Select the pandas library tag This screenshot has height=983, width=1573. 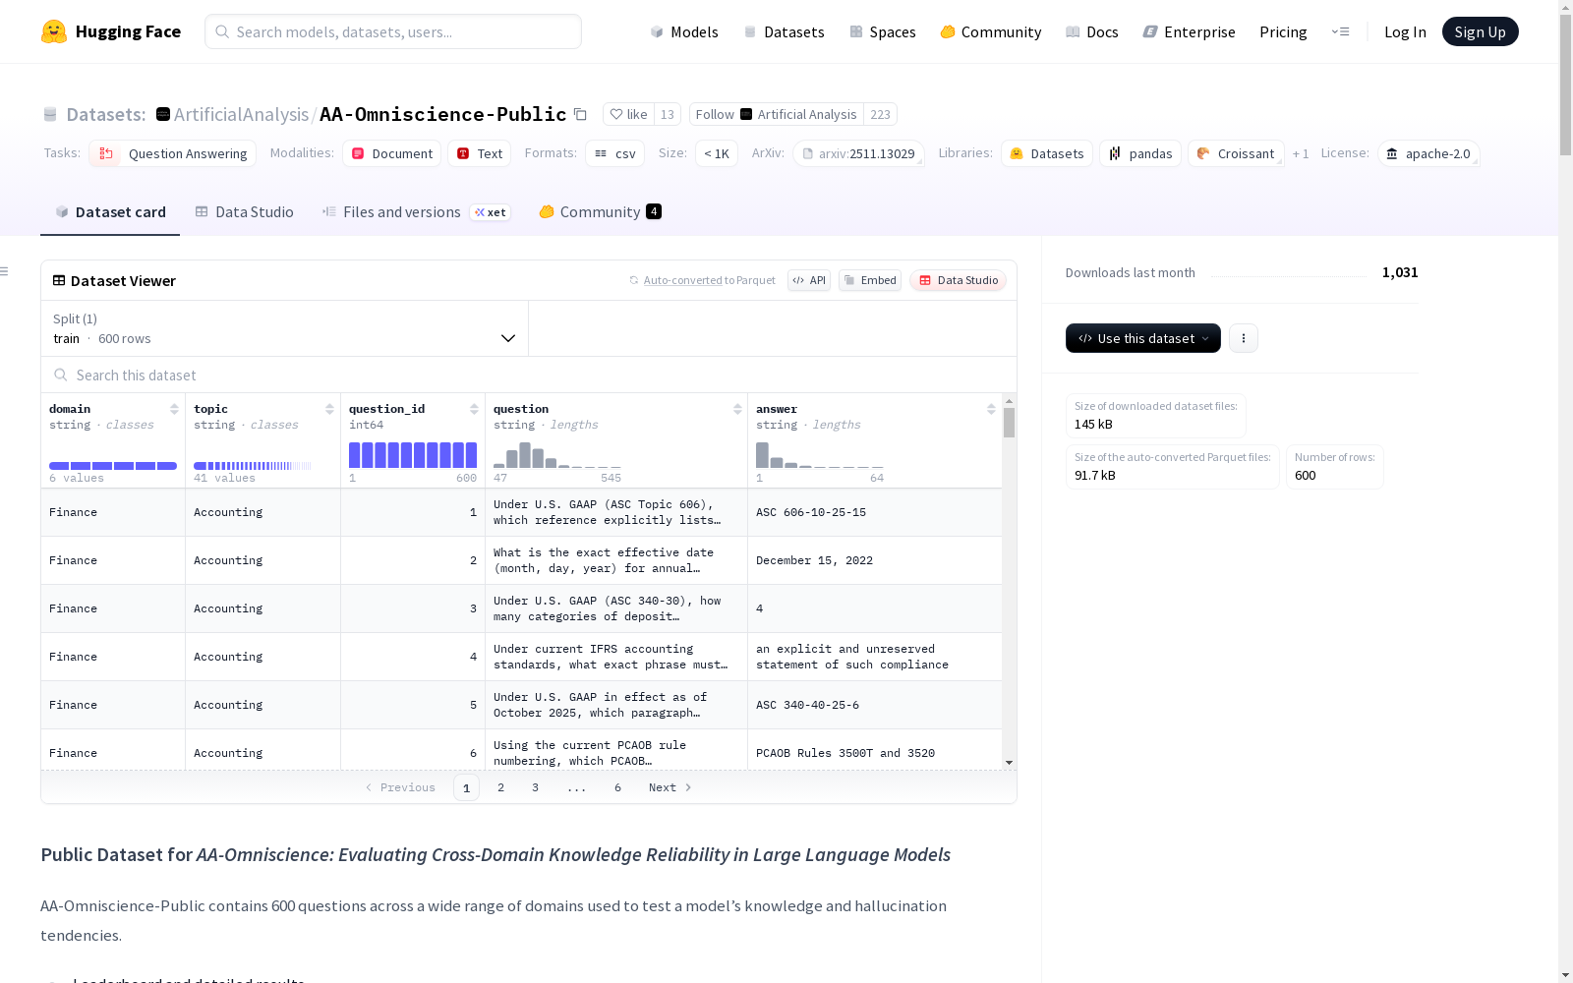click(x=1140, y=153)
